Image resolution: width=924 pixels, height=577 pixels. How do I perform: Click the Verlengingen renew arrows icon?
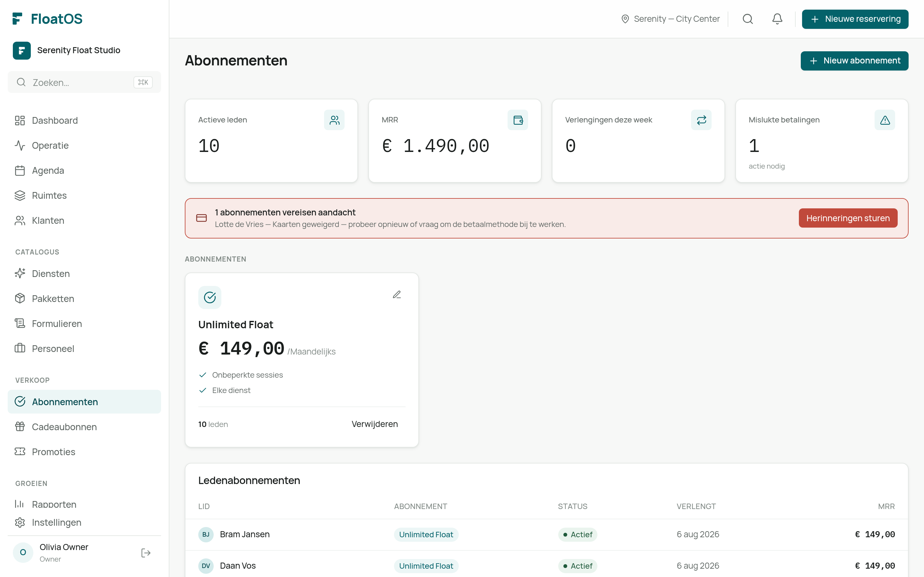[701, 120]
